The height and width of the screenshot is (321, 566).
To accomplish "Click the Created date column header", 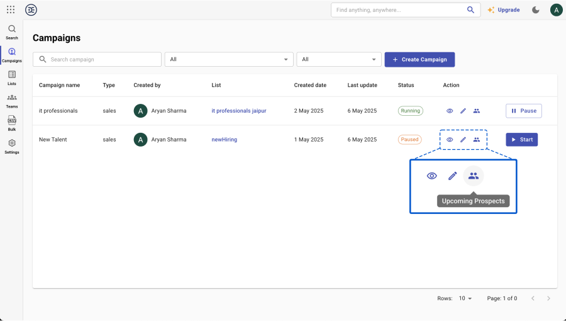I will click(x=310, y=85).
